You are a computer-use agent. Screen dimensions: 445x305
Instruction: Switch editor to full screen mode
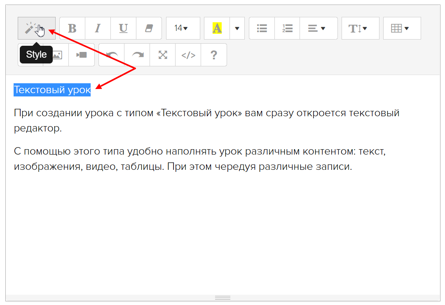(x=163, y=55)
